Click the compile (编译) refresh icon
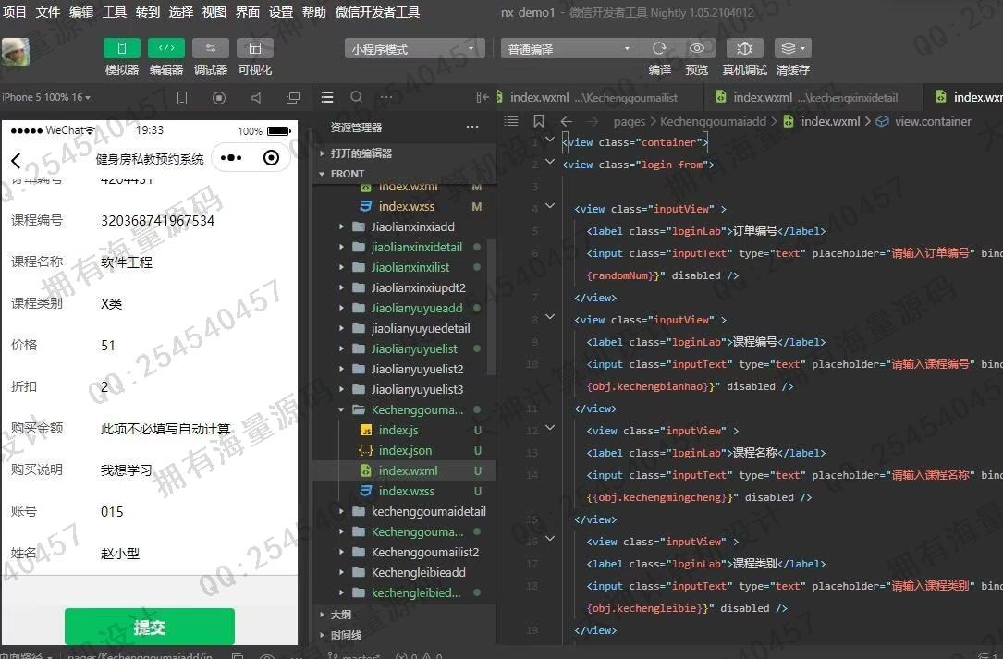The width and height of the screenshot is (1003, 659). click(659, 49)
